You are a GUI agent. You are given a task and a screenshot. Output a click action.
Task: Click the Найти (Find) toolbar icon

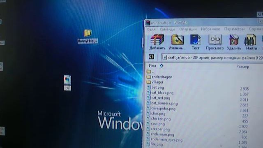tap(251, 42)
